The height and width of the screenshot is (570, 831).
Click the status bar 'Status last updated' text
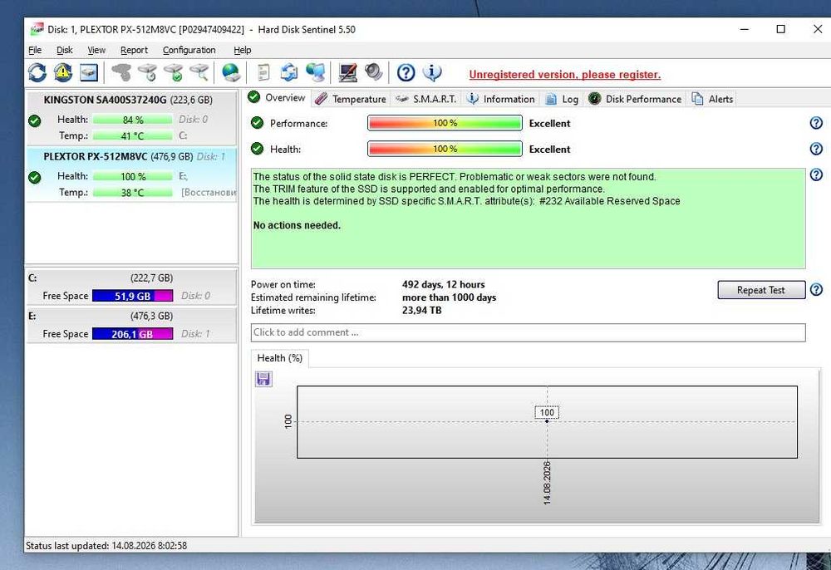(x=106, y=545)
